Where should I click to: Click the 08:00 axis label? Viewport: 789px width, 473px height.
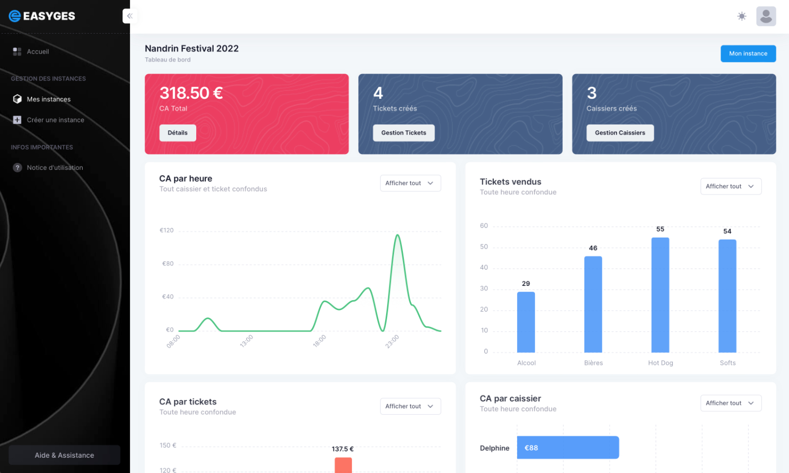tap(173, 341)
